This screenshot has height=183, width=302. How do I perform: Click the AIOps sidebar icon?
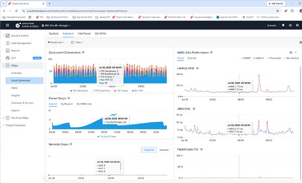coord(8,66)
